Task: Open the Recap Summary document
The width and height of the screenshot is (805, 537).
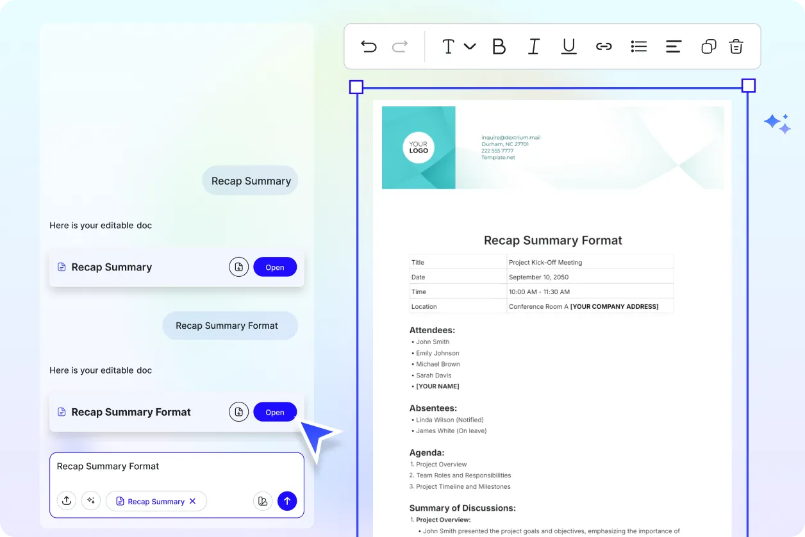Action: point(275,267)
